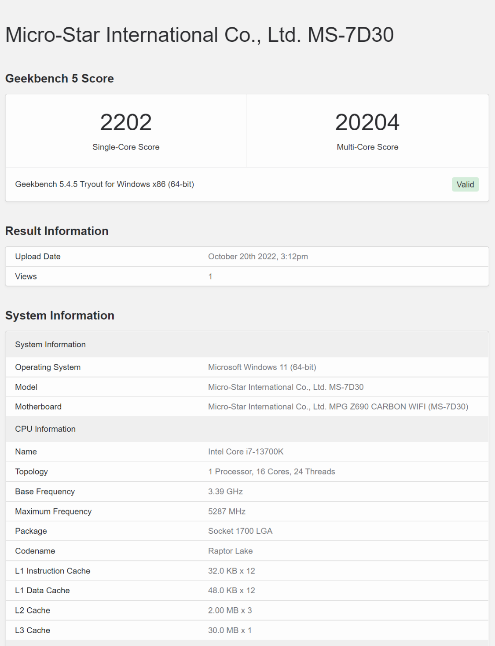Click the Valid status badge
The height and width of the screenshot is (646, 495).
[x=465, y=184]
